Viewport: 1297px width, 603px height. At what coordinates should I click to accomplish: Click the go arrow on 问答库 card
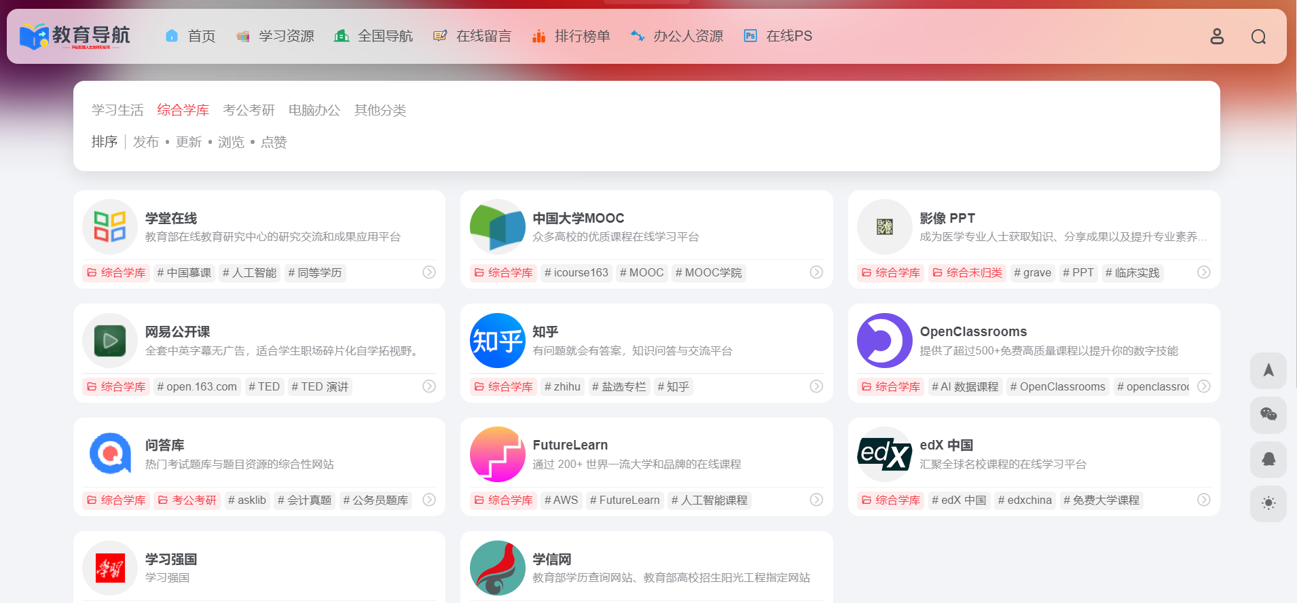click(429, 500)
